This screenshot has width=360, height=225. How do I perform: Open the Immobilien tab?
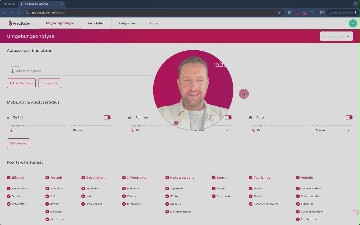point(96,23)
